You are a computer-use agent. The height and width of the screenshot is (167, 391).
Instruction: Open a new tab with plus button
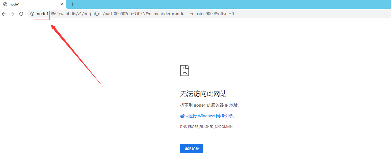(x=72, y=4)
